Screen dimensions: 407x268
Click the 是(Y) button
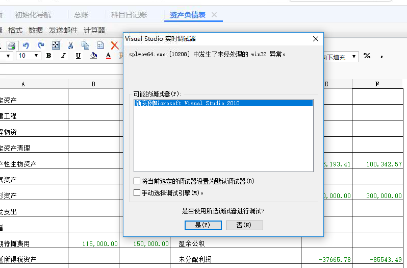(x=203, y=225)
